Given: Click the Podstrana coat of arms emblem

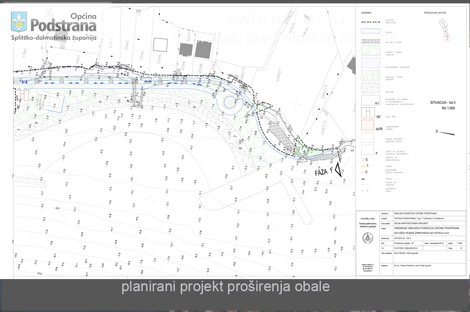Looking at the screenshot, I should point(19,22).
